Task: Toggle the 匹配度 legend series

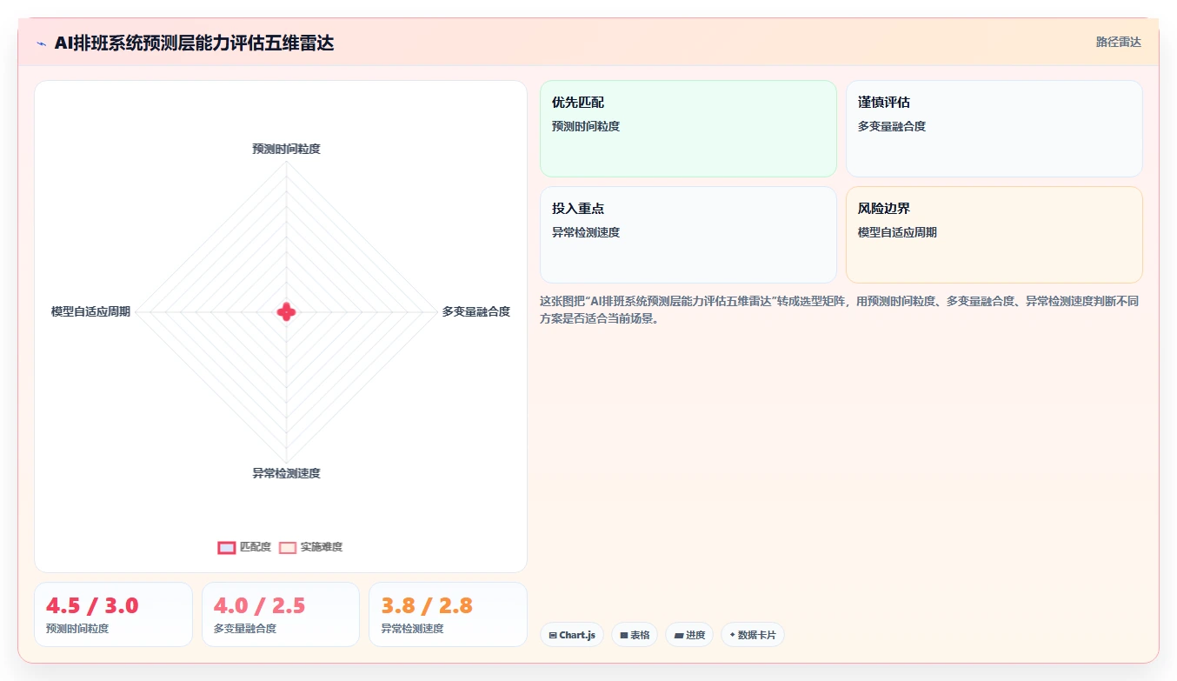Action: pos(245,547)
